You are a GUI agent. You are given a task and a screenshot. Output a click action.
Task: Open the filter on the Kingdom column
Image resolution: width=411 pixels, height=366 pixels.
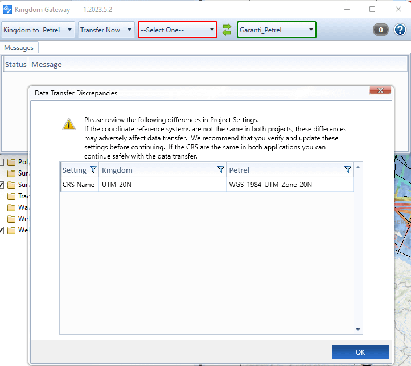[220, 170]
